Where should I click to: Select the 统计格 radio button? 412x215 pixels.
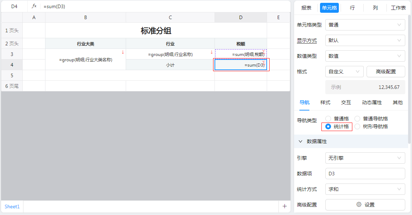[328, 126]
